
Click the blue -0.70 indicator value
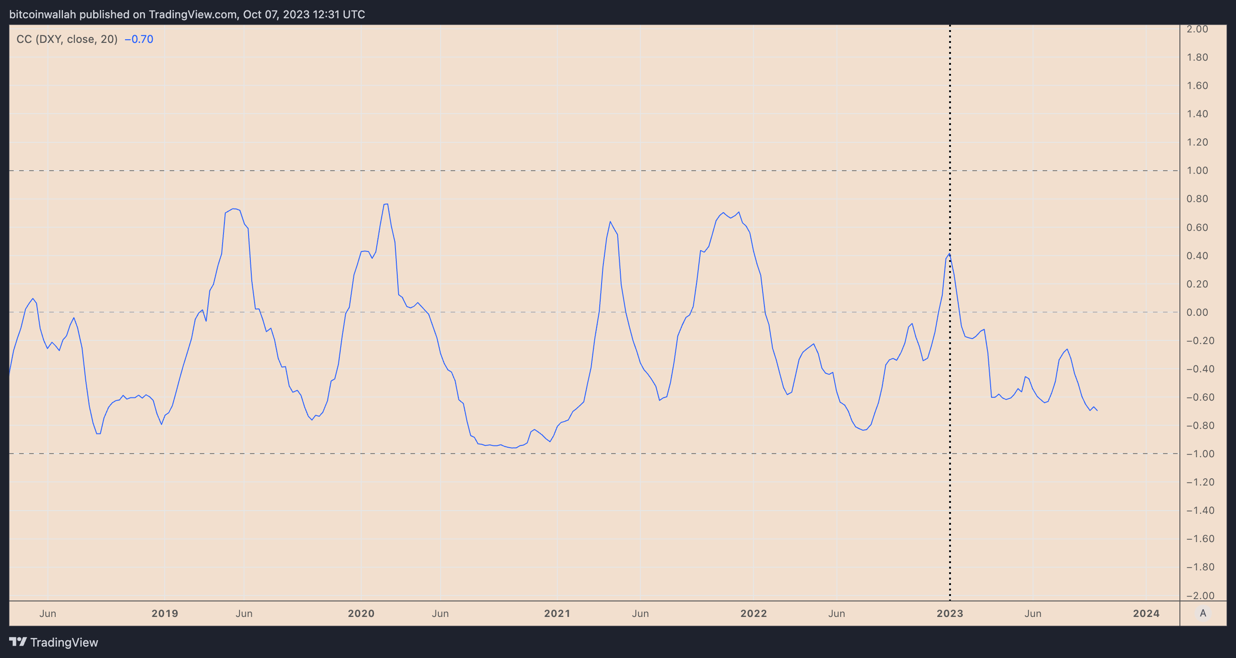click(139, 39)
